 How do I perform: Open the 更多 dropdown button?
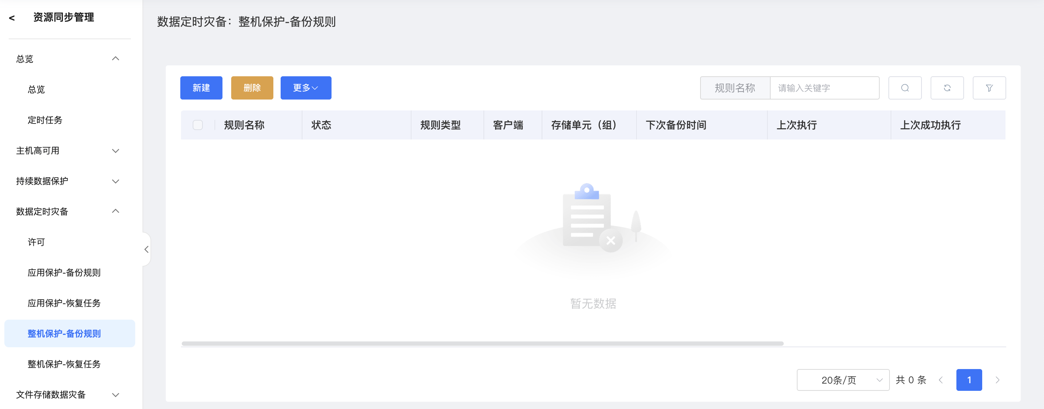[x=306, y=88]
